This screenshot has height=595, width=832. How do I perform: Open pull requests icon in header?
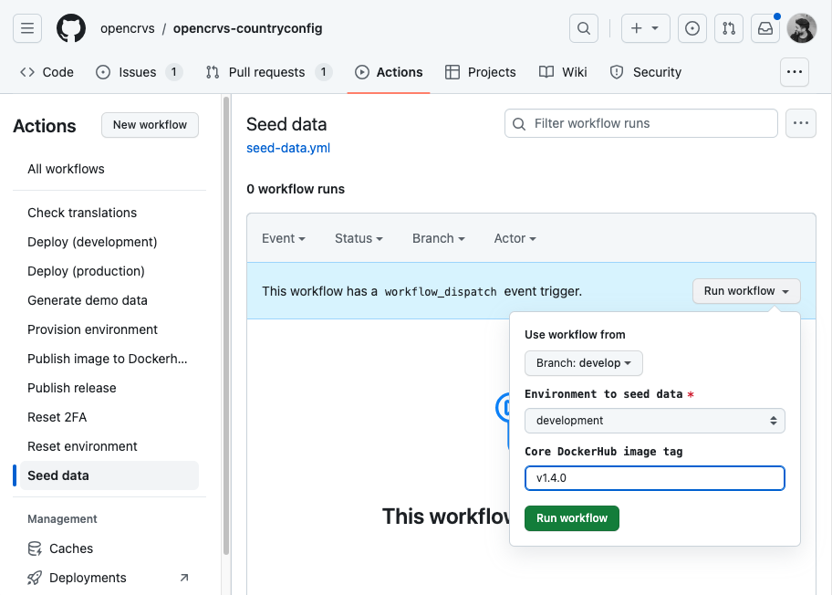point(728,28)
